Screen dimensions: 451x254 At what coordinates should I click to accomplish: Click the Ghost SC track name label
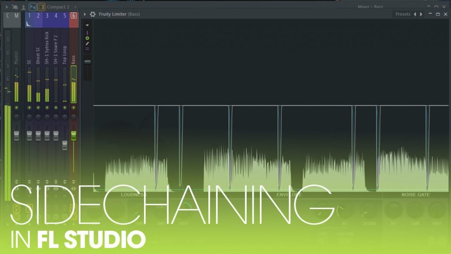tap(38, 56)
